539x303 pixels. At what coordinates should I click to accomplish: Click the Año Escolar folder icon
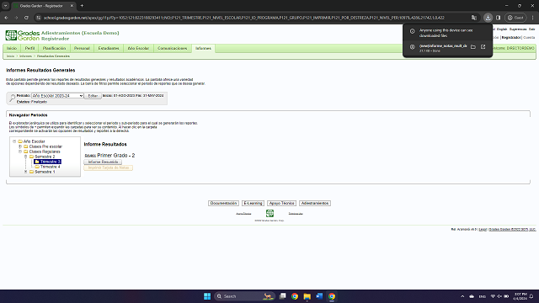20,141
